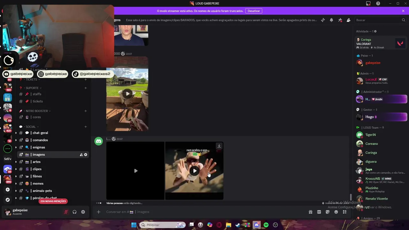Viewport: 409px width, 230px height.
Task: Open the animais-pets channel
Action: pyautogui.click(x=53, y=191)
